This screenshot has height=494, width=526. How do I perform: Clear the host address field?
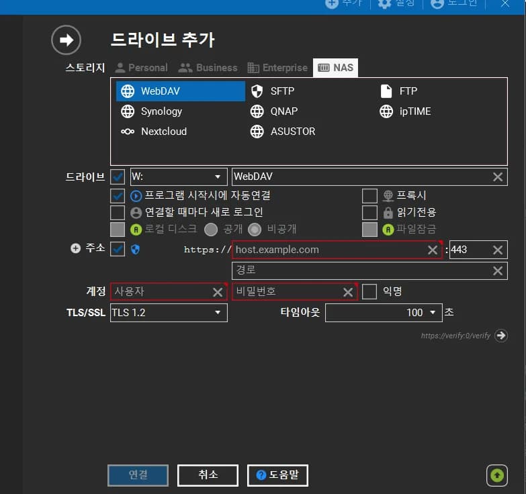pos(433,250)
